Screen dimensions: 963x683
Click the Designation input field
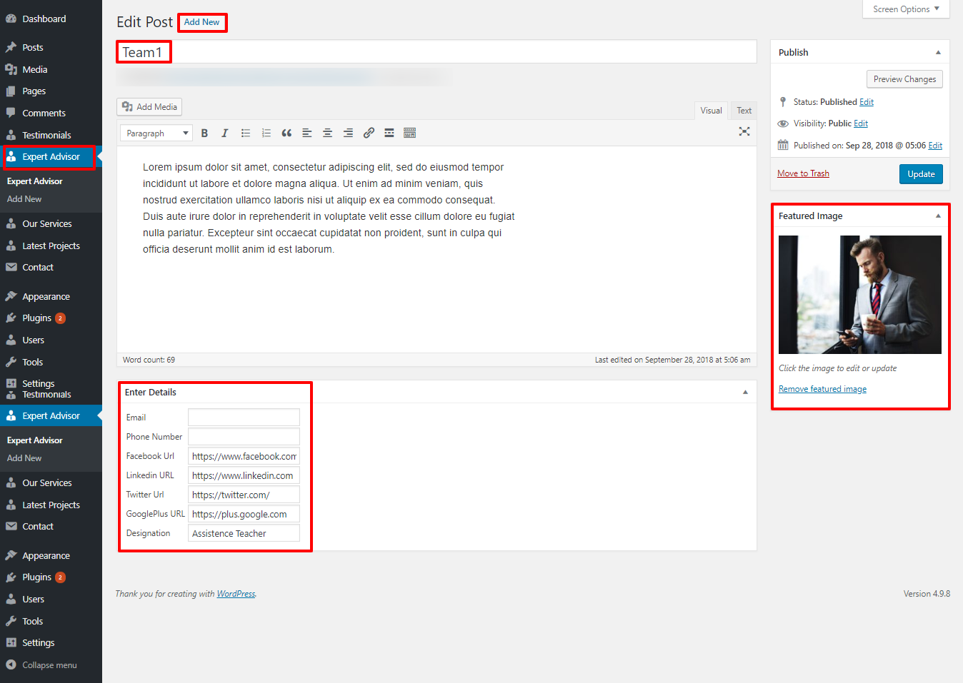(x=244, y=533)
